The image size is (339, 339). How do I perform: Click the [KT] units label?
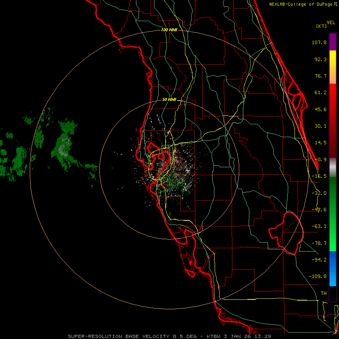click(321, 26)
